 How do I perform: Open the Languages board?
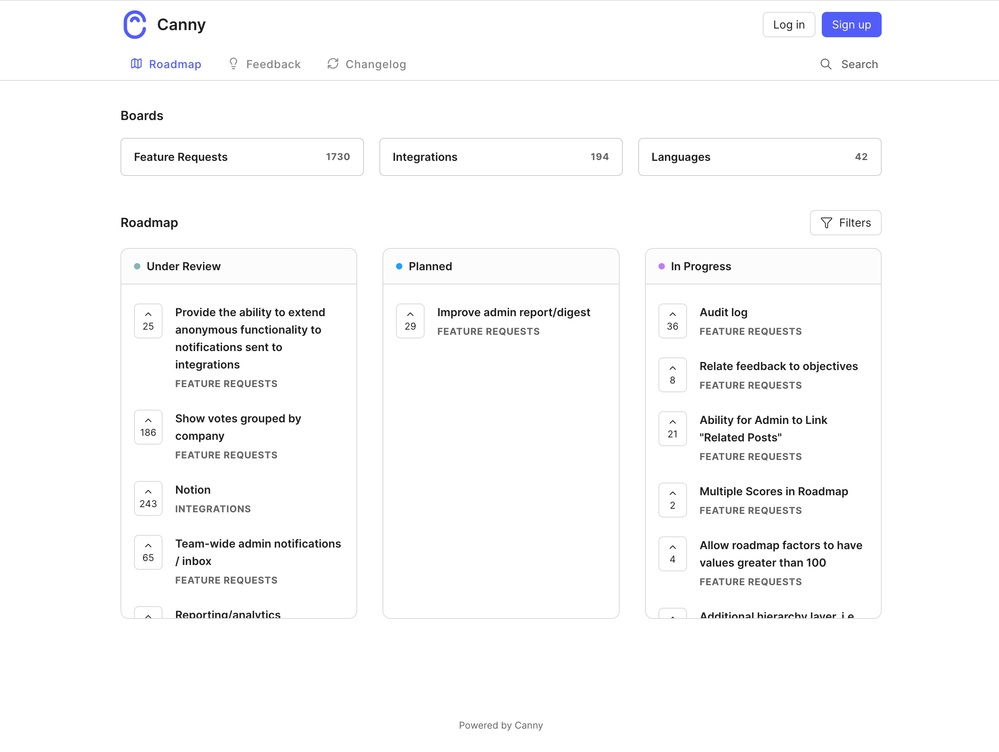(759, 157)
